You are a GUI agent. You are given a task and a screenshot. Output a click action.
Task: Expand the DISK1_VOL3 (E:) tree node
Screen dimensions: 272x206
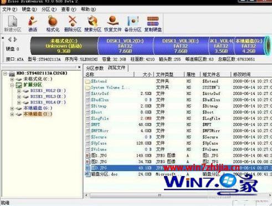click(19, 97)
